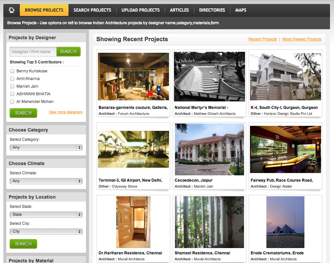This screenshot has width=334, height=263.
Task: Click the Erode Crematoriums, Erode title
Action: tap(277, 253)
